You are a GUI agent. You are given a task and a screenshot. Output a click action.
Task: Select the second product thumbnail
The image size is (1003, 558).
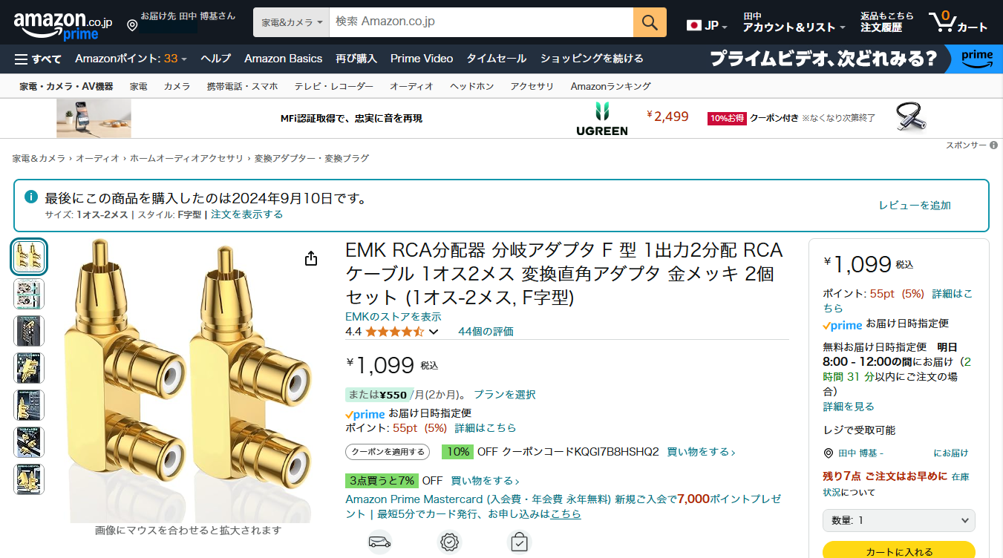pos(29,294)
